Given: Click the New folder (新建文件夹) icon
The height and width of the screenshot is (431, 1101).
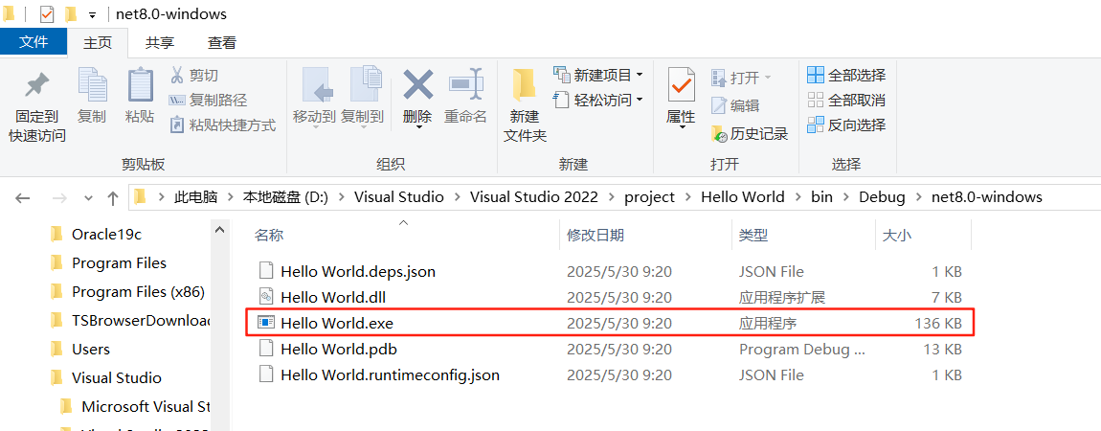Looking at the screenshot, I should point(524,87).
